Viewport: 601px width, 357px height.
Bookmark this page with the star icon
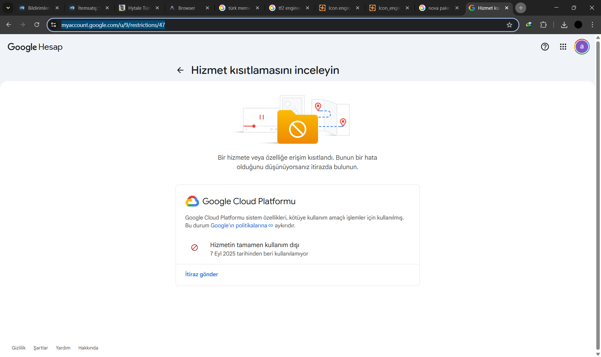[x=509, y=25]
